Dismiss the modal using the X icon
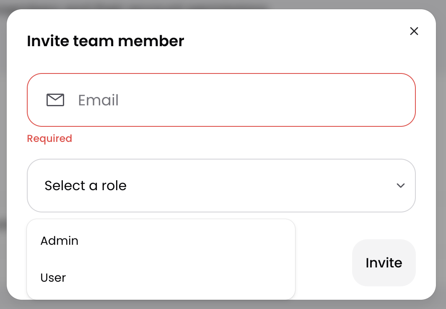This screenshot has height=309, width=446. click(x=414, y=31)
